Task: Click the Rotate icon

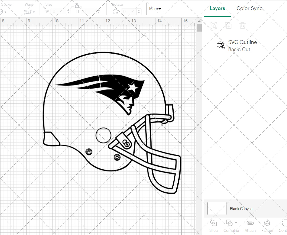Action: pyautogui.click(x=115, y=12)
